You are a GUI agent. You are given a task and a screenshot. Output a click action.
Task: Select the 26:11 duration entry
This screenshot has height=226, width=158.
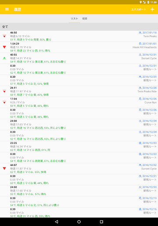(x=14, y=88)
